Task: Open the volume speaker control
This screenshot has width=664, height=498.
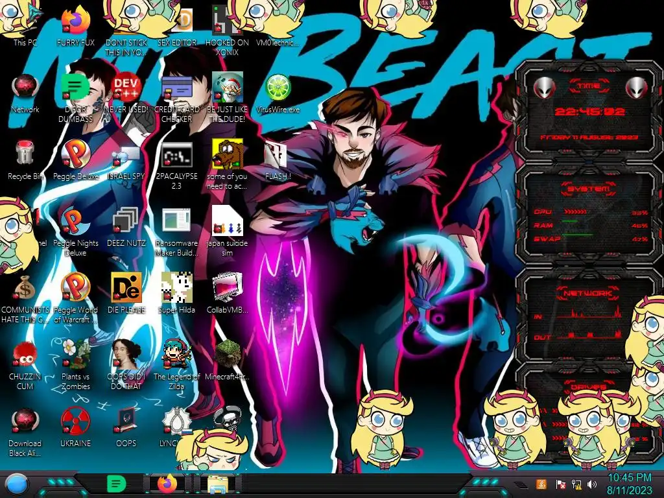Action: (592, 484)
